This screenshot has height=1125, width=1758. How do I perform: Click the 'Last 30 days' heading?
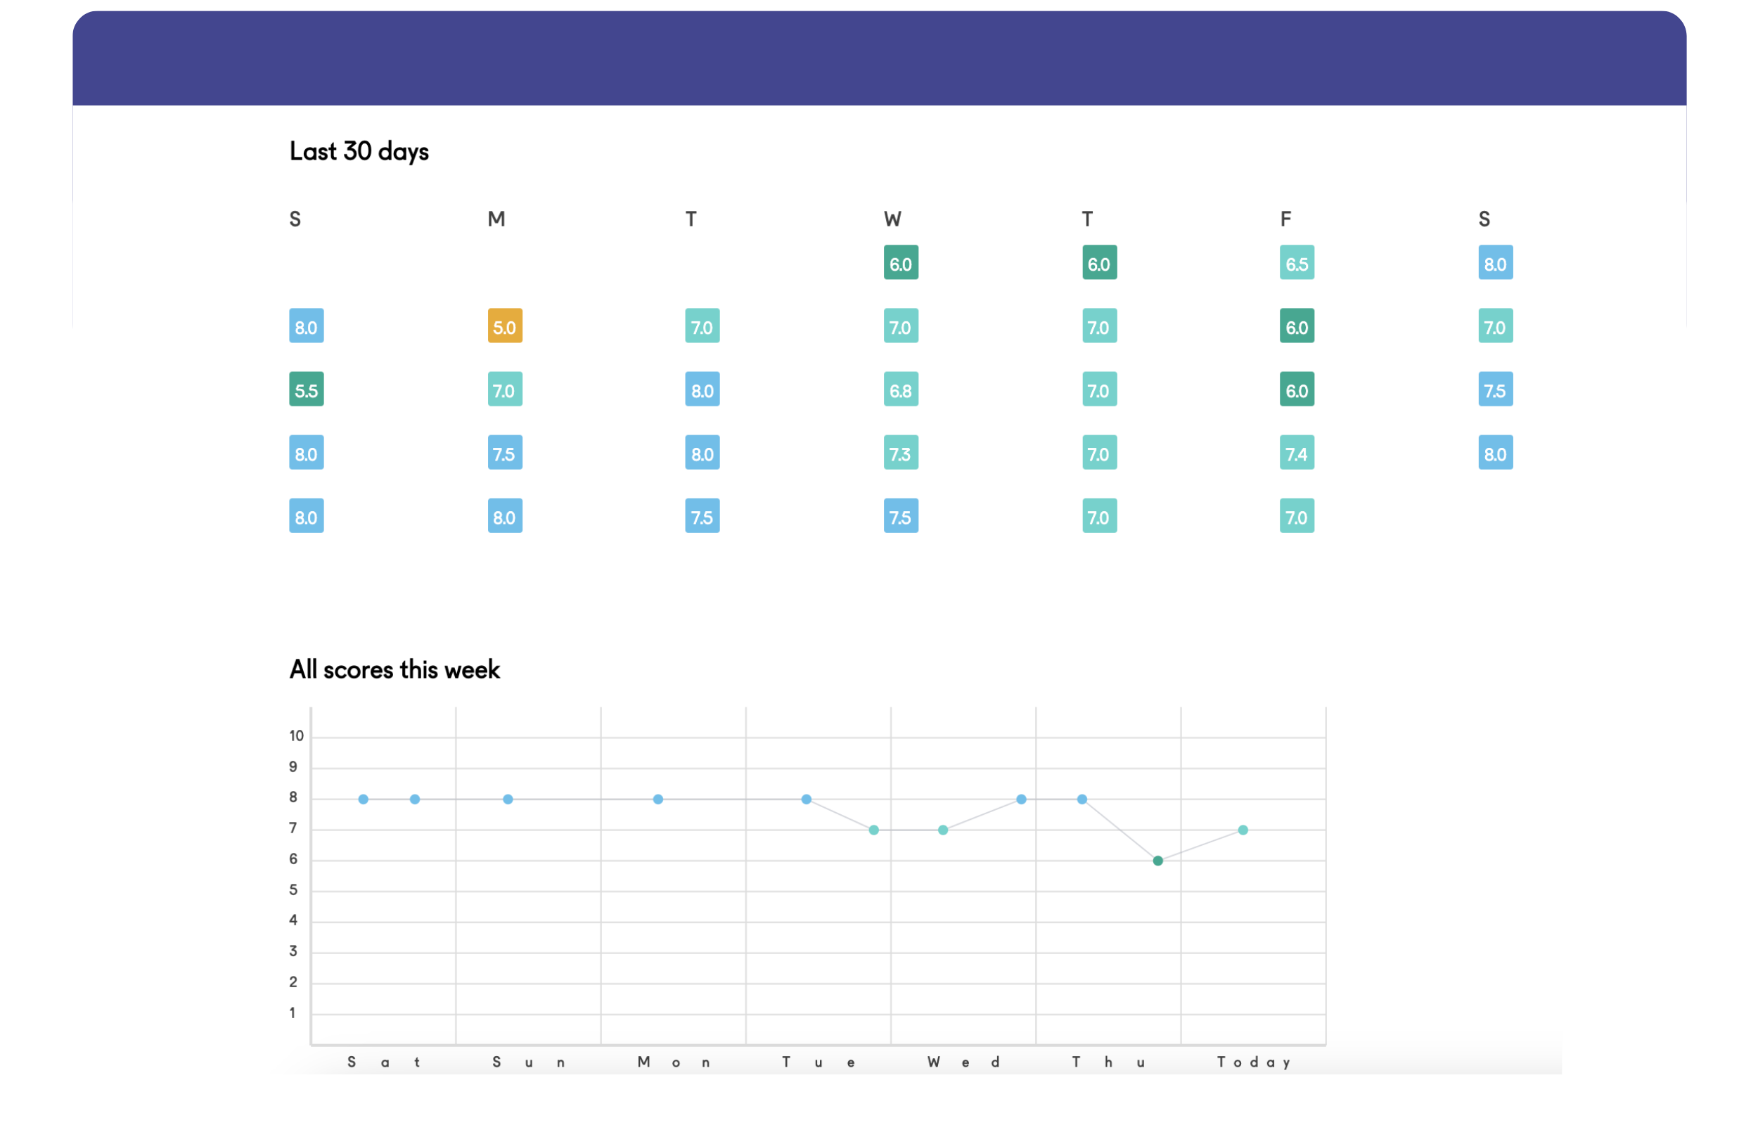359,151
